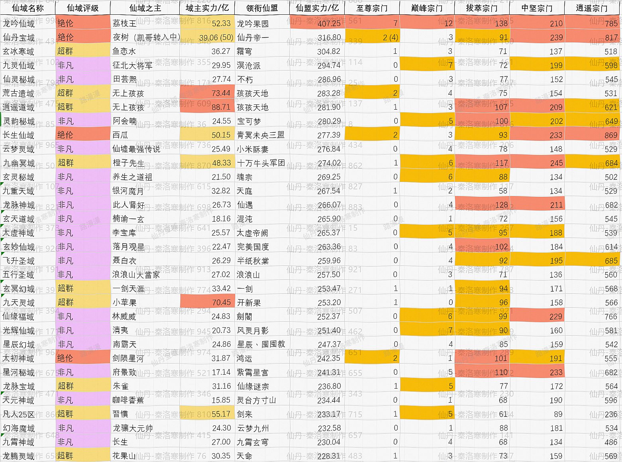Click the red 73.44 strength cell
The height and width of the screenshot is (462, 622).
[207, 93]
